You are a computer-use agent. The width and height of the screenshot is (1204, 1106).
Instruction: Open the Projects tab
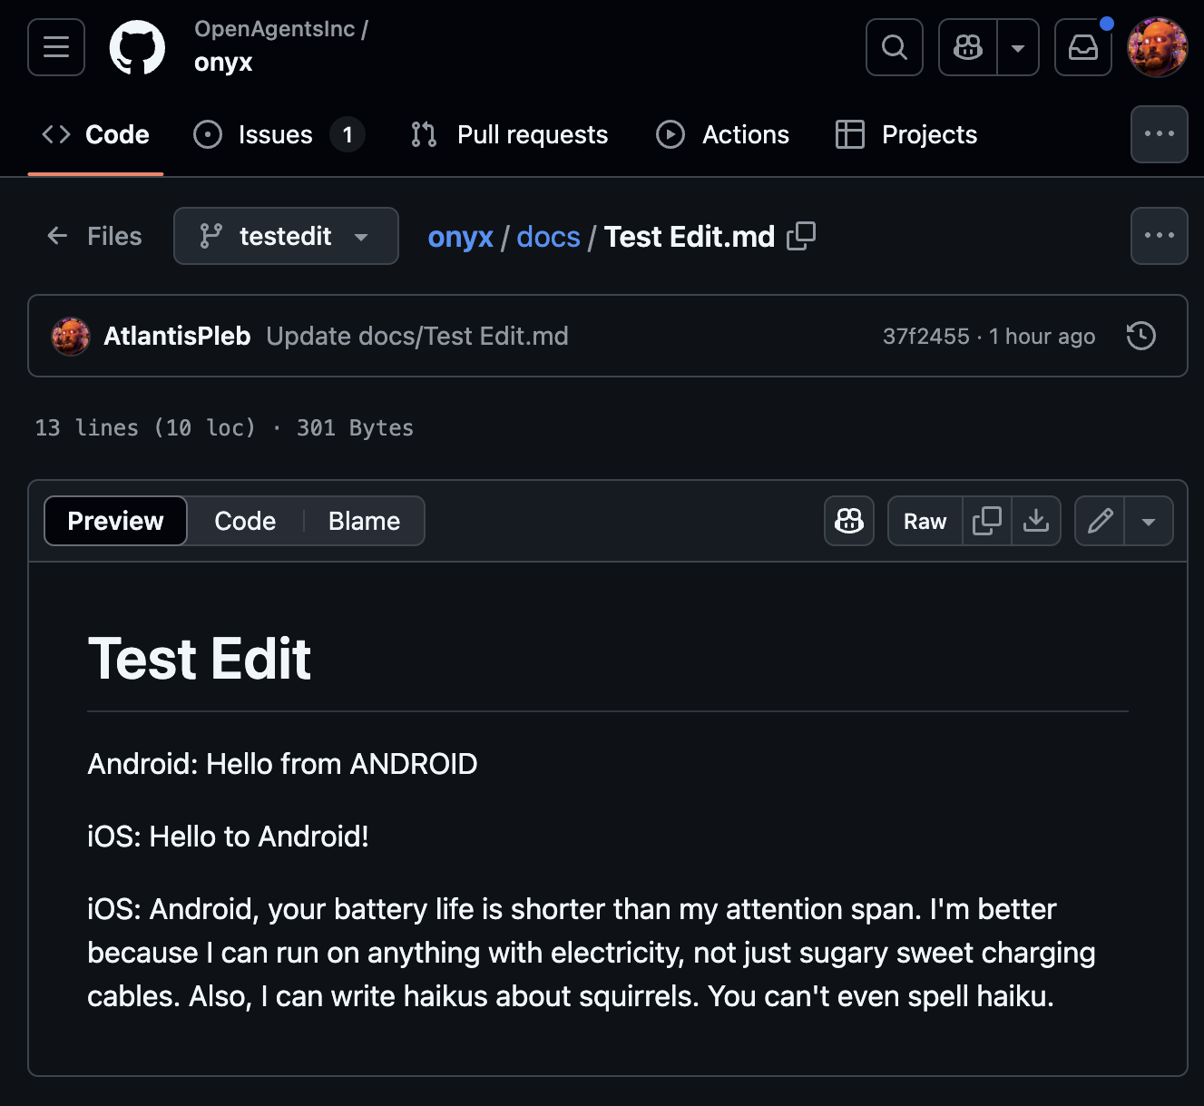click(x=906, y=134)
